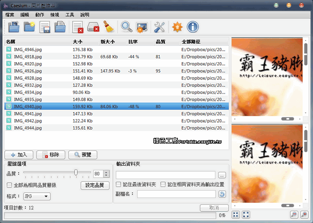
Task: Click the lower preview horizontal scrollbar handle
Action: pos(287,205)
